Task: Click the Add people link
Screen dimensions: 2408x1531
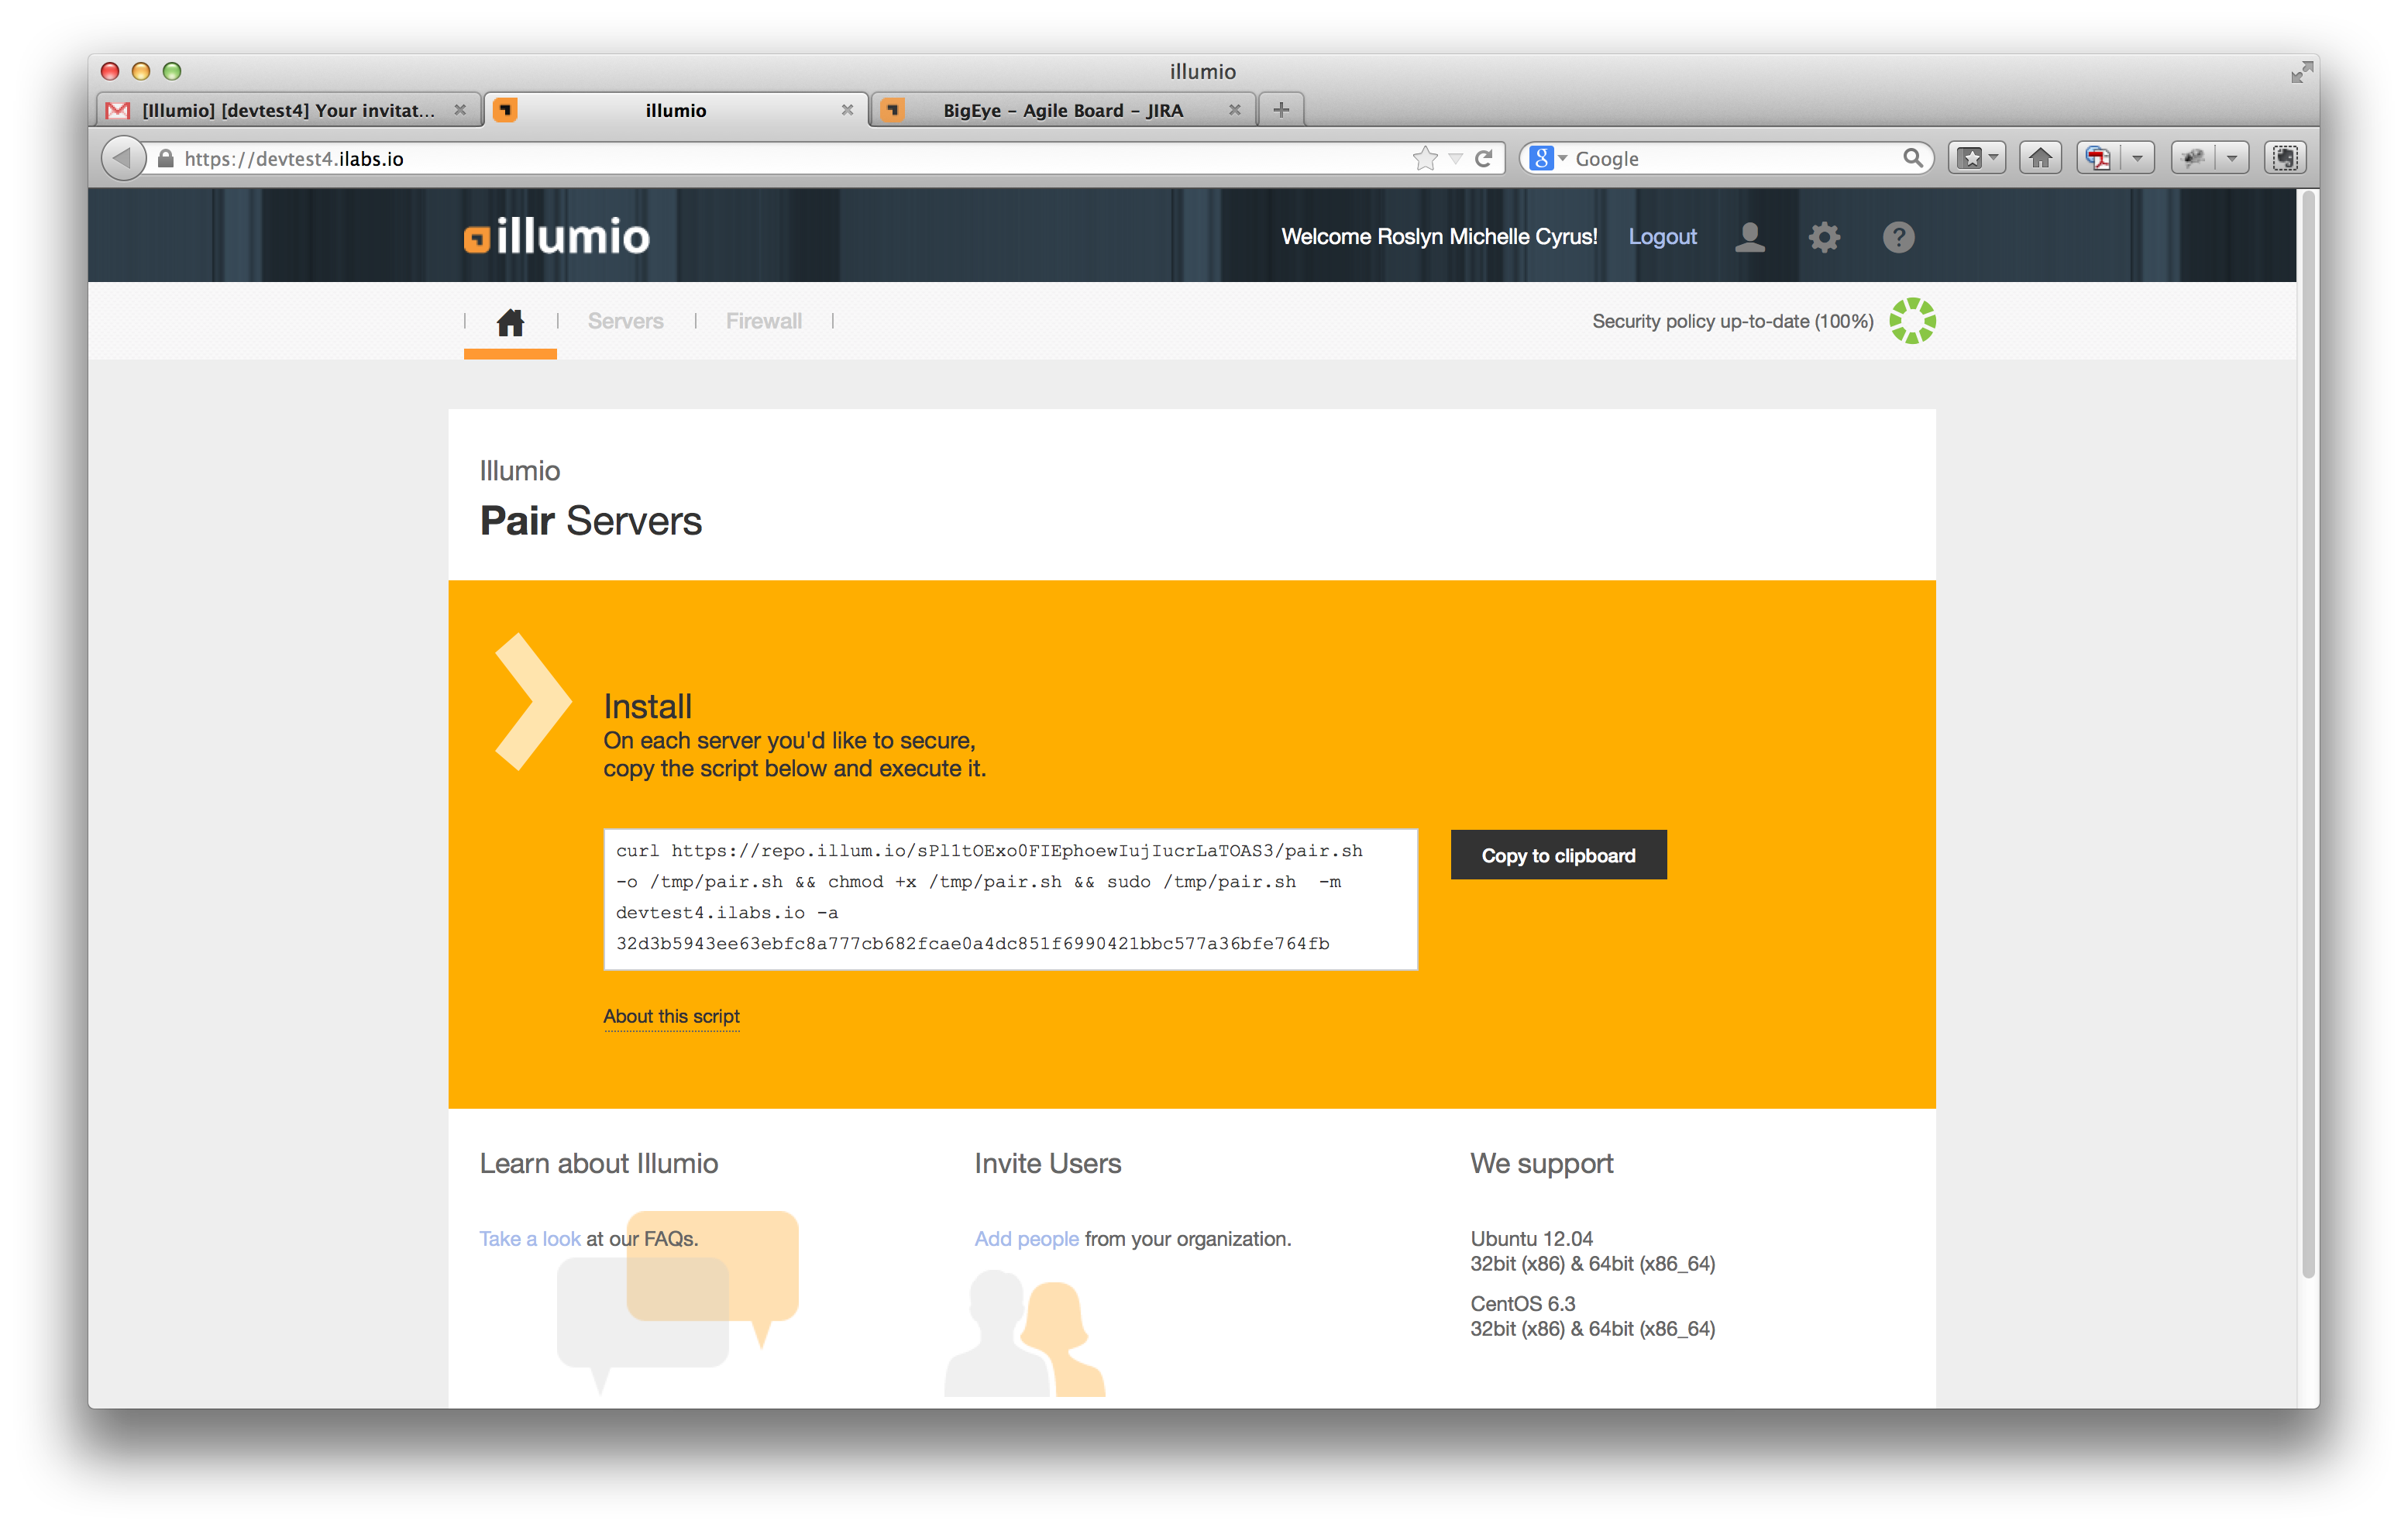Action: tap(1026, 1239)
